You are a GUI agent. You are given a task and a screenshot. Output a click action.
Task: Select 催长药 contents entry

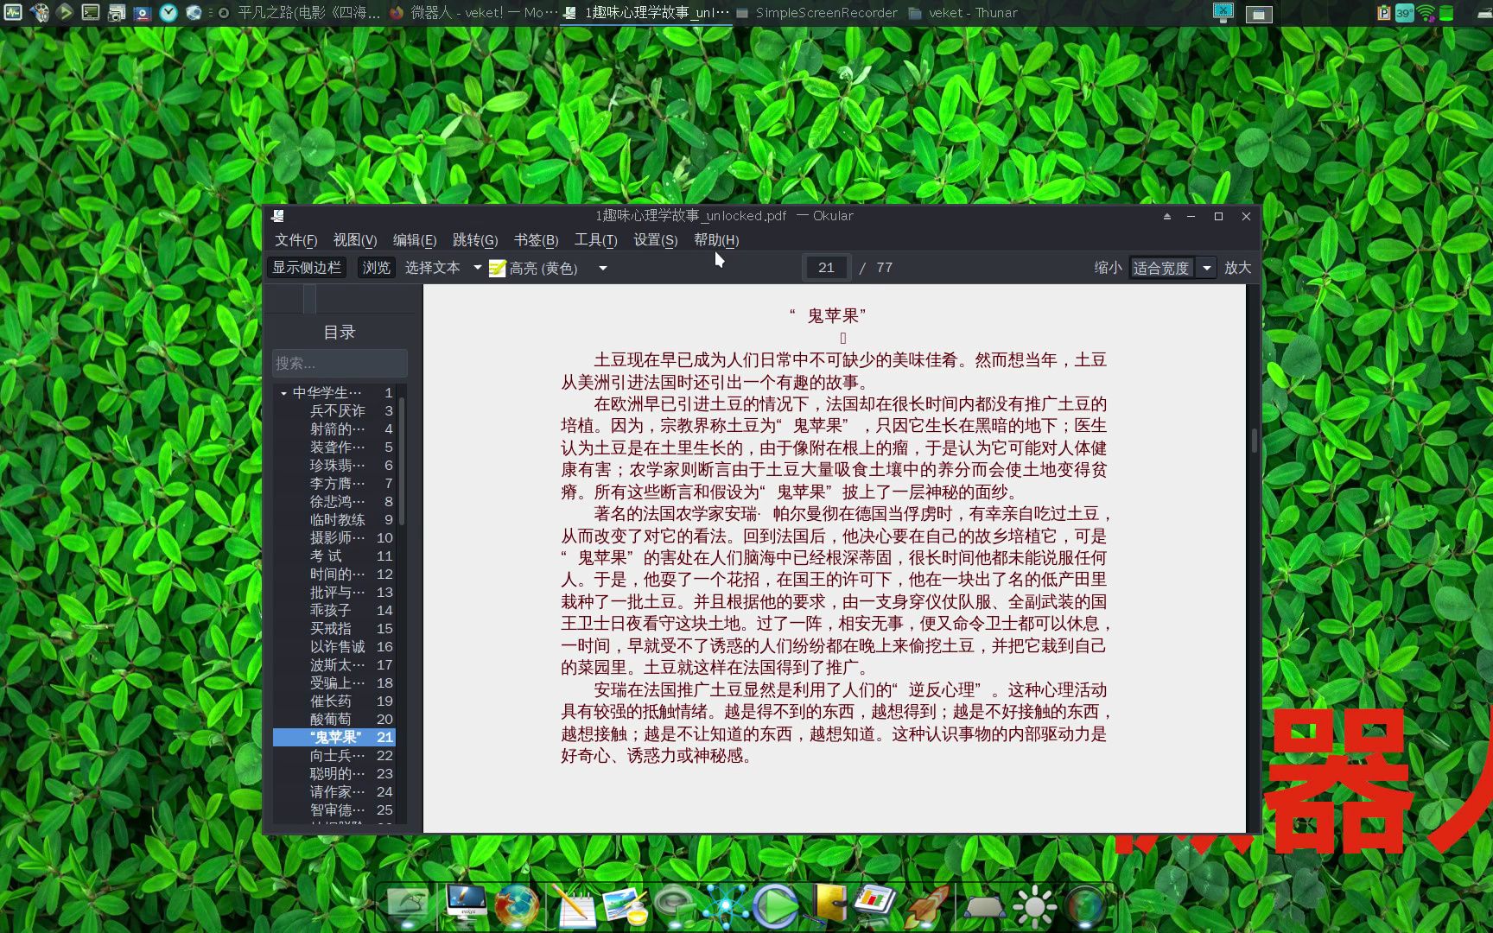pos(334,701)
